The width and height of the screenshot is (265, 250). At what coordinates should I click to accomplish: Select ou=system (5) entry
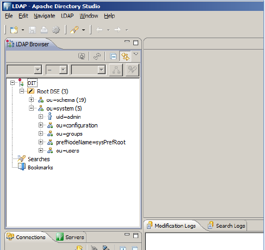tap(64, 108)
